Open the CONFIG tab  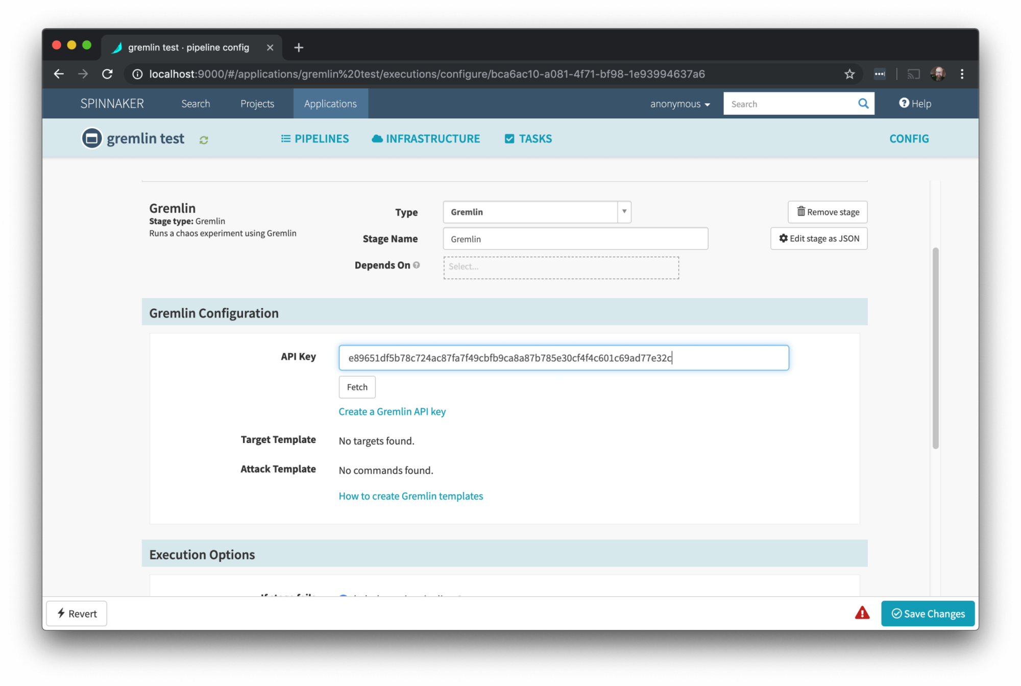[x=909, y=139]
